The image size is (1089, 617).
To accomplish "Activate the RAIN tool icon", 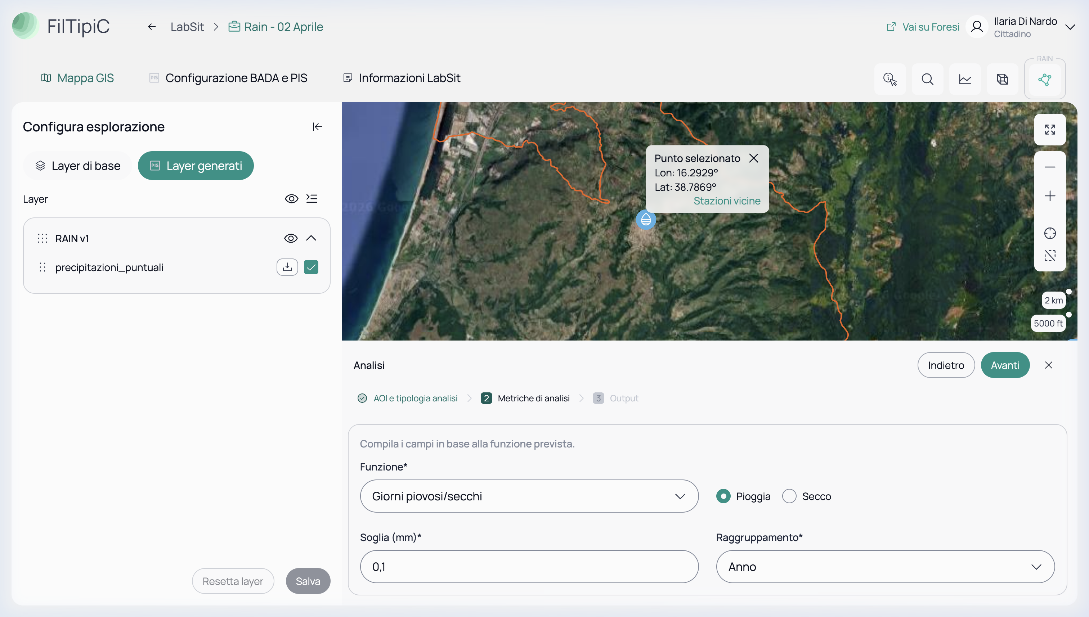I will pos(1045,79).
